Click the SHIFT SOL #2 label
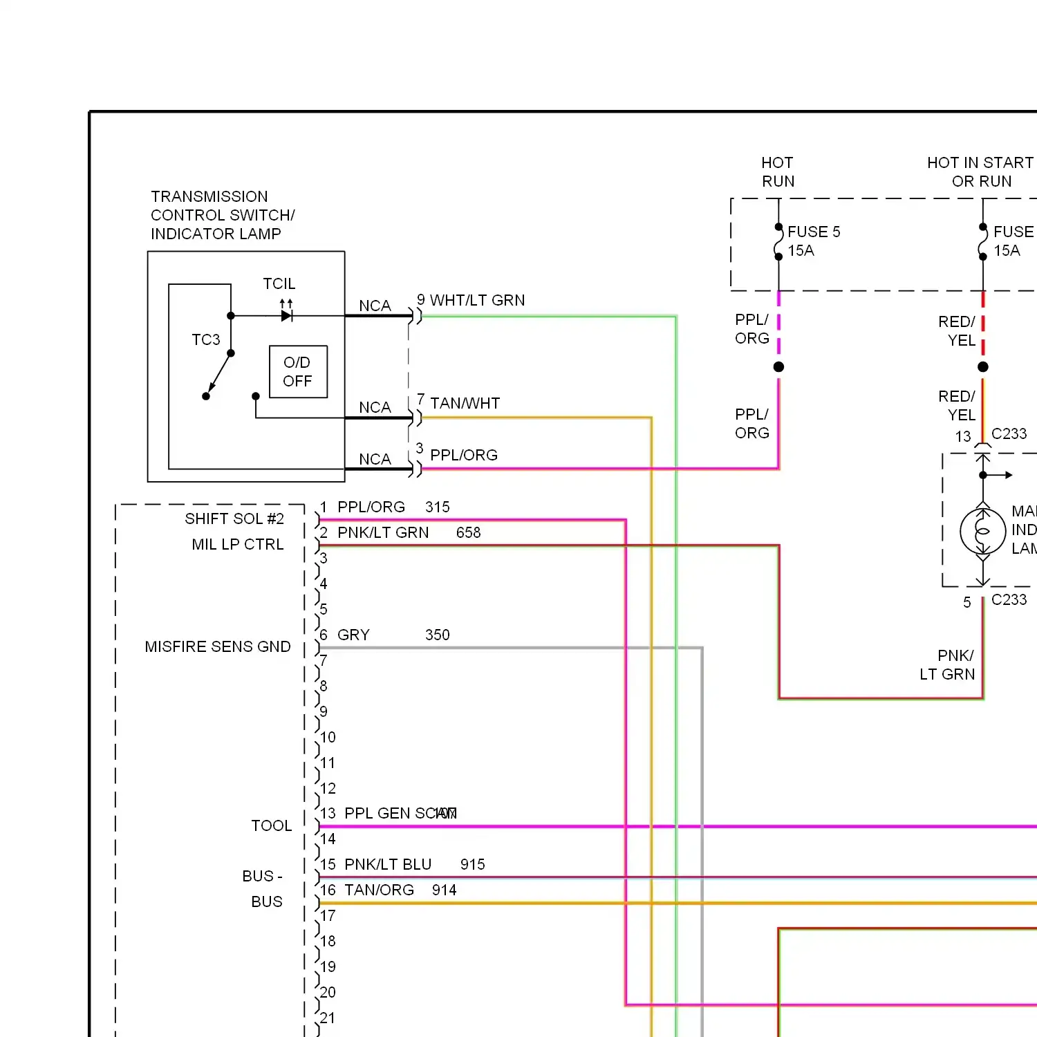1037x1037 pixels. click(234, 518)
